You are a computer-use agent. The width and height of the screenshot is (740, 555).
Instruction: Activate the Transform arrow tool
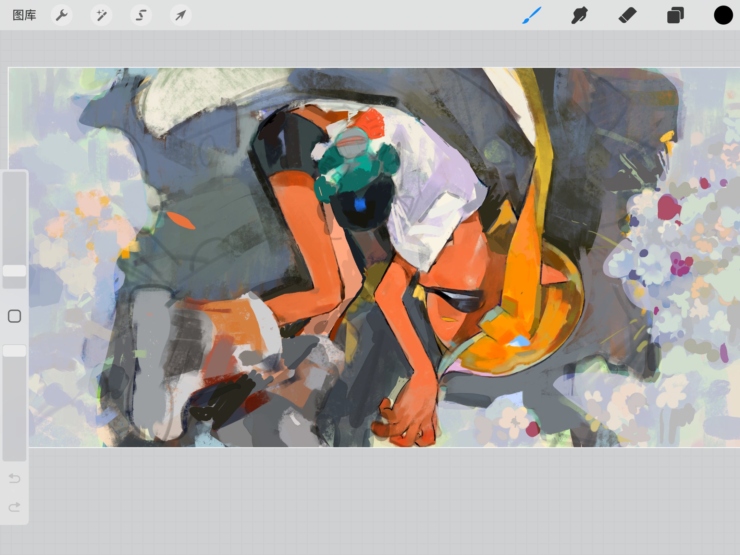(181, 15)
